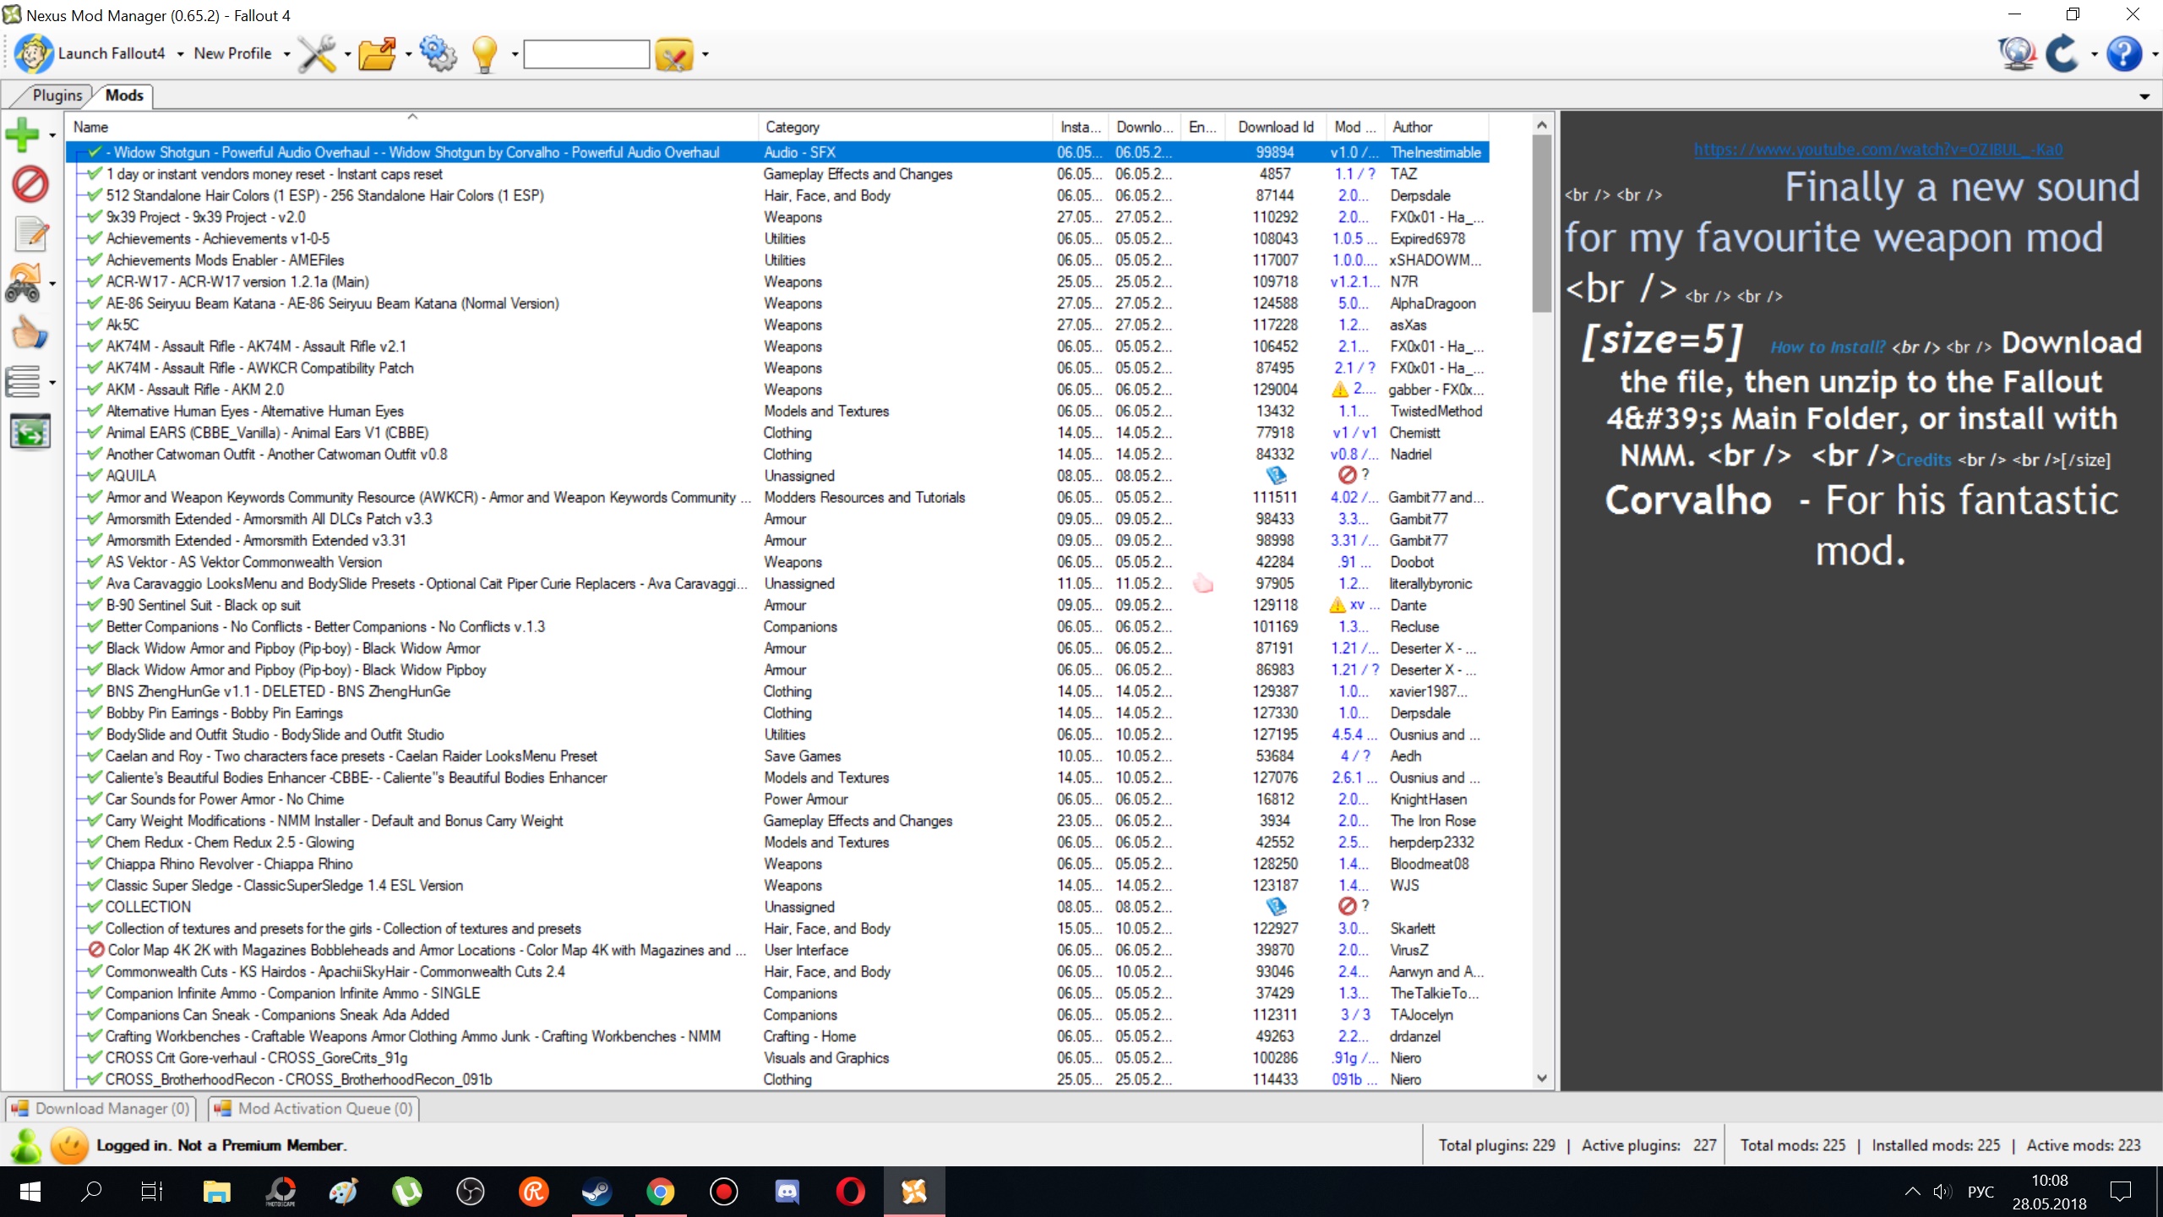Click the wrench and screwdriver Tools icon
The image size is (2163, 1217).
pos(317,54)
